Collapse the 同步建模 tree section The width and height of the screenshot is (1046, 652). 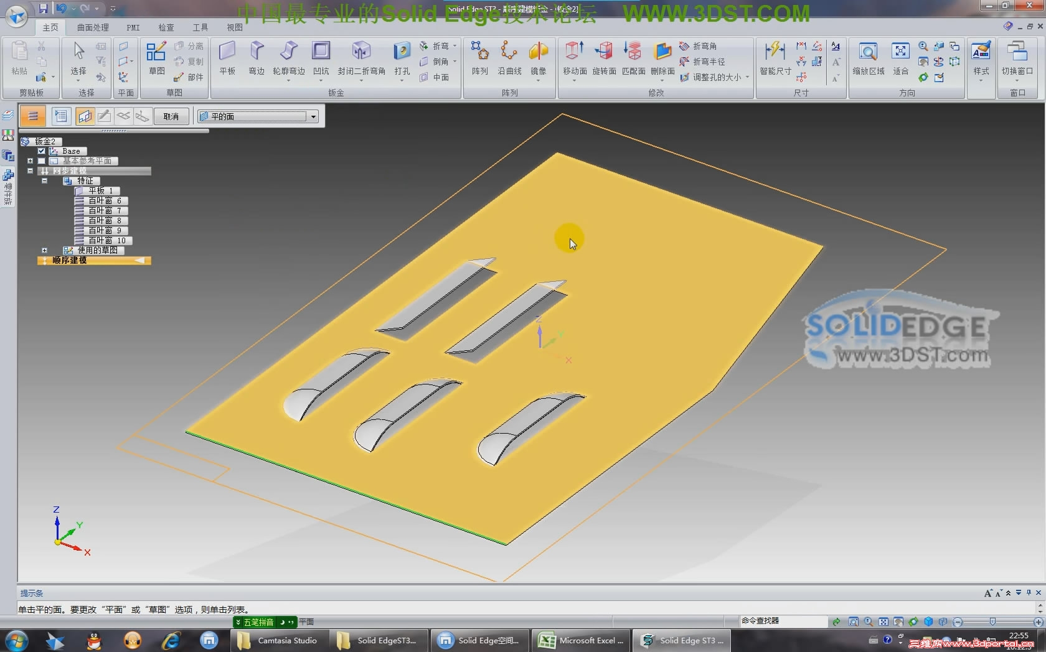pyautogui.click(x=30, y=171)
